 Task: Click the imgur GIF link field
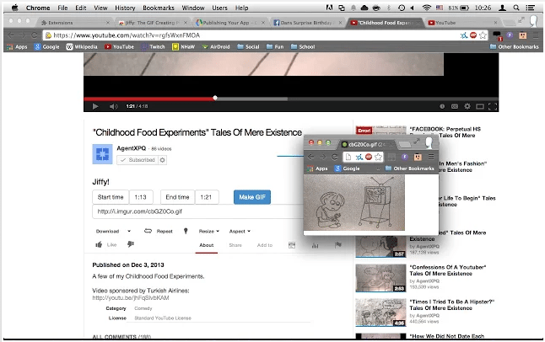point(197,211)
